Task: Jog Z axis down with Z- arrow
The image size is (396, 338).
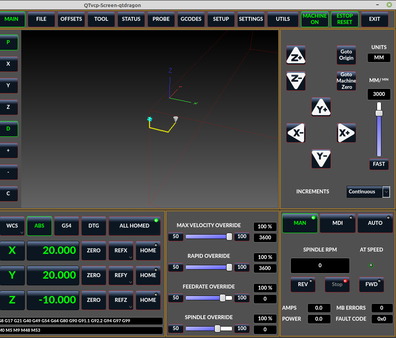Action: click(296, 81)
